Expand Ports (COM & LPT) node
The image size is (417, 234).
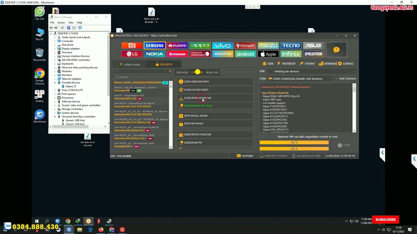click(x=55, y=90)
